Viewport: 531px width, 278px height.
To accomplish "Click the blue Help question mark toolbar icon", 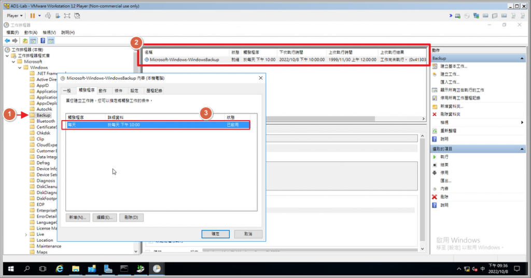I will point(43,40).
